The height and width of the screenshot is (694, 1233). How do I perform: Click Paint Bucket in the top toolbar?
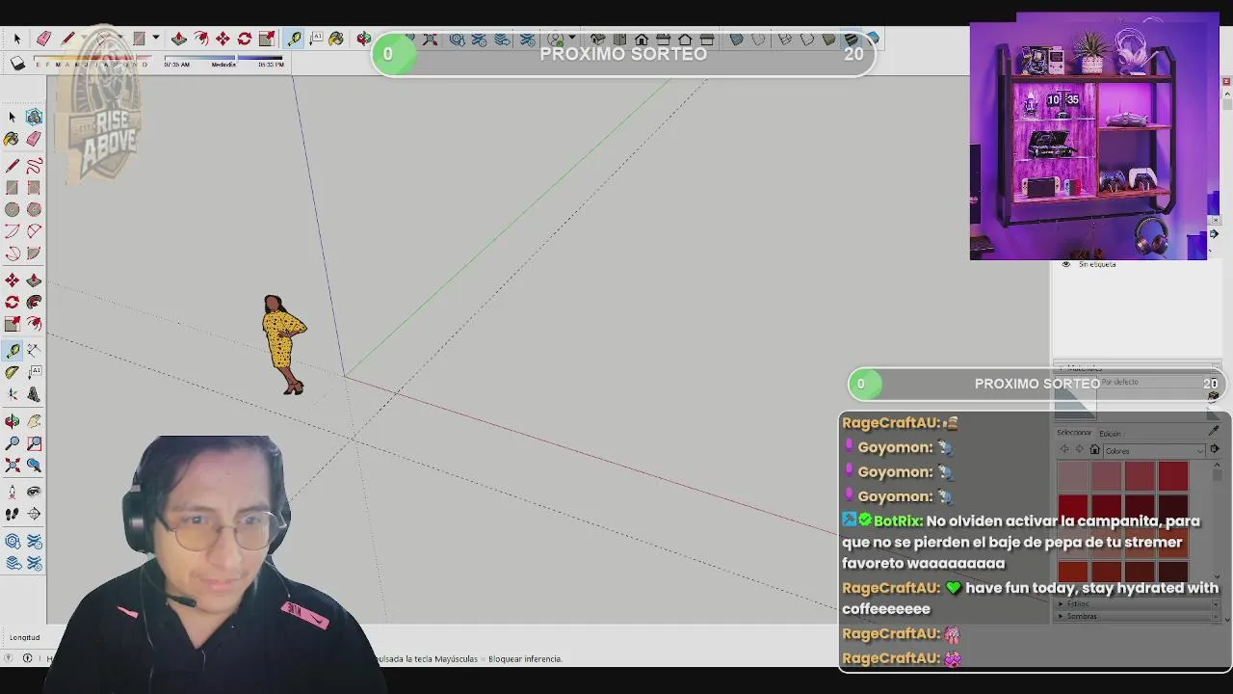[x=336, y=39]
